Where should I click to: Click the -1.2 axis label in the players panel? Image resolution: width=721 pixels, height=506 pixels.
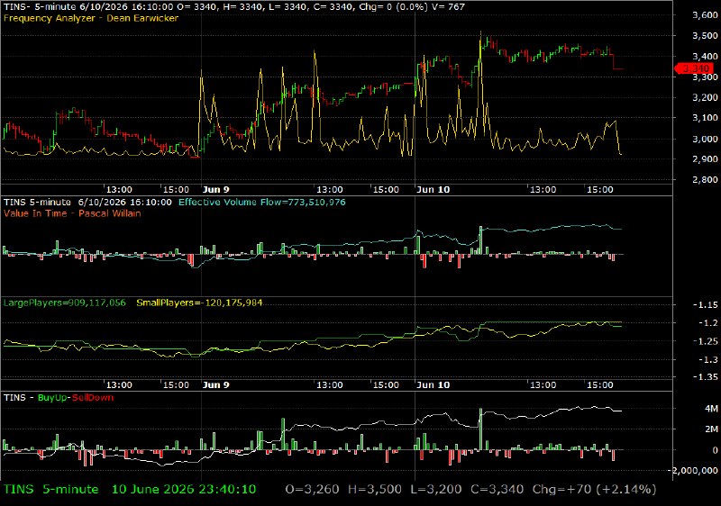[707, 323]
